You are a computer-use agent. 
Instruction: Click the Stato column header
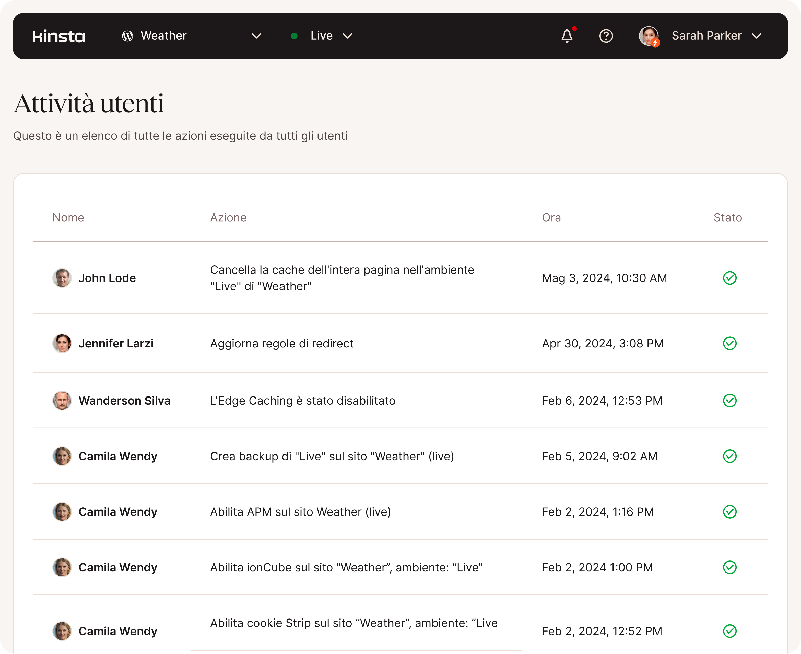(x=727, y=217)
